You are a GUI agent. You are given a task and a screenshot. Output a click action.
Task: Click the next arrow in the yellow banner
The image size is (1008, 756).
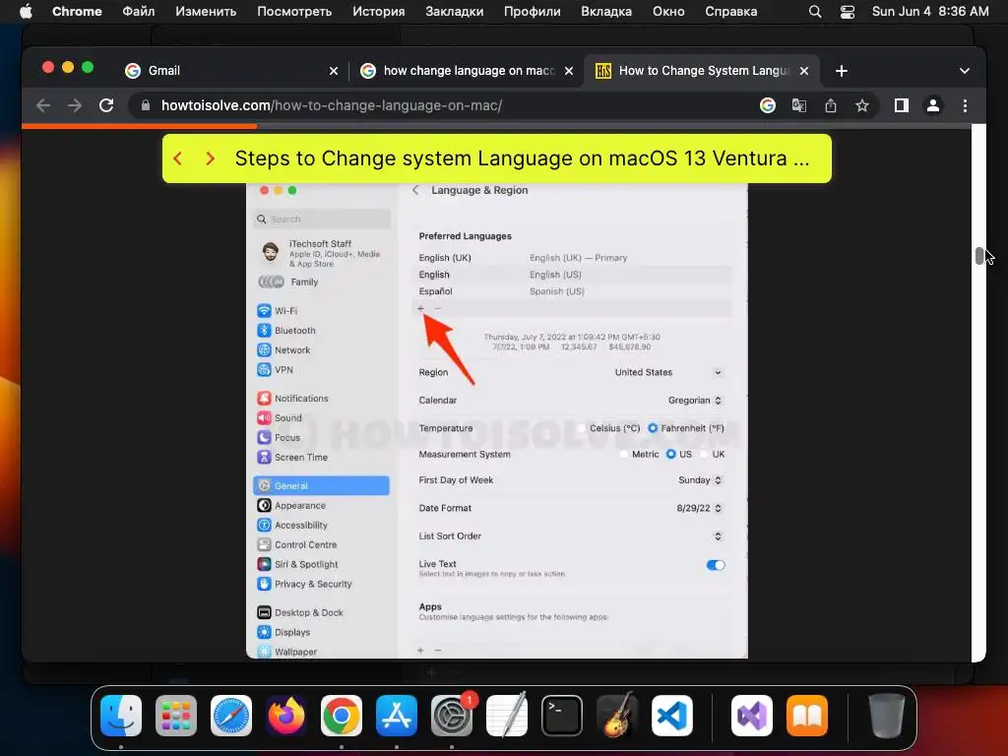click(210, 158)
